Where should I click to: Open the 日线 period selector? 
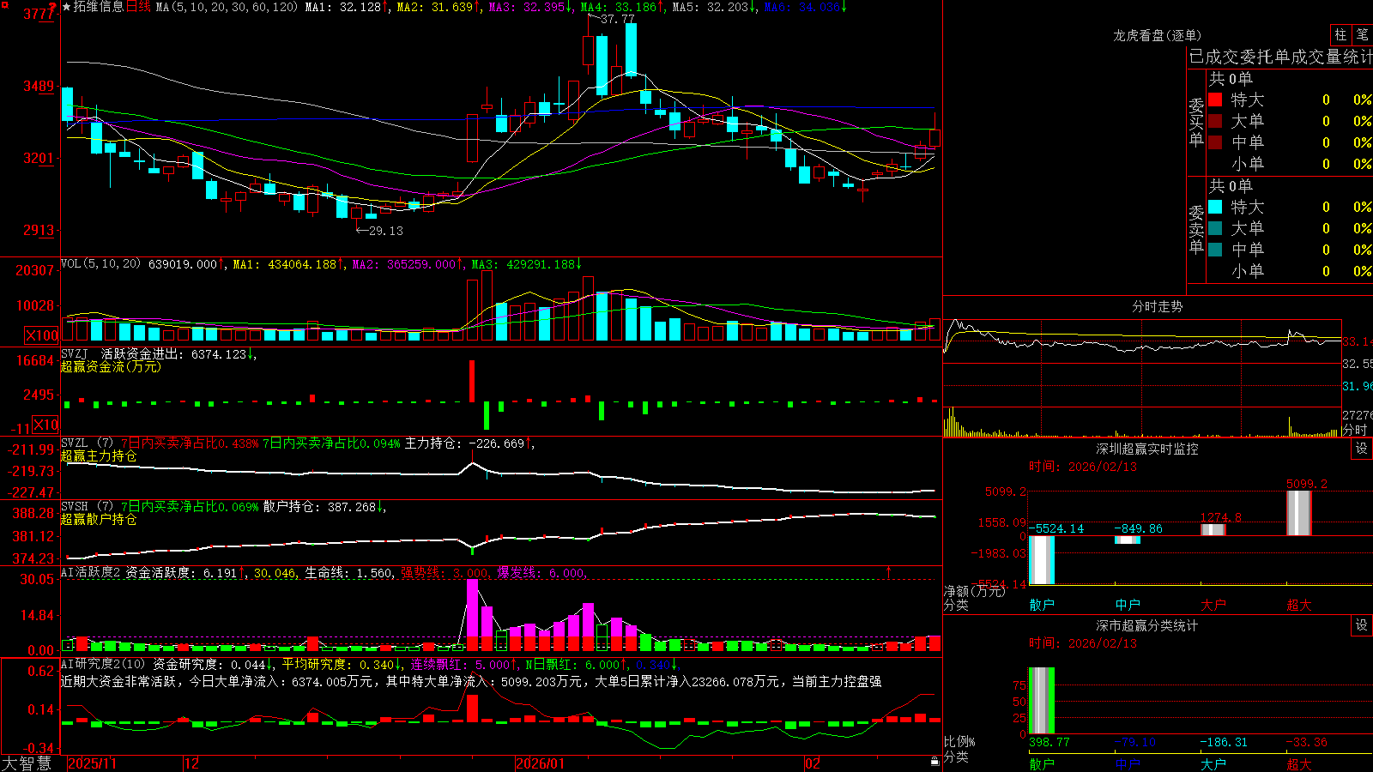138,7
